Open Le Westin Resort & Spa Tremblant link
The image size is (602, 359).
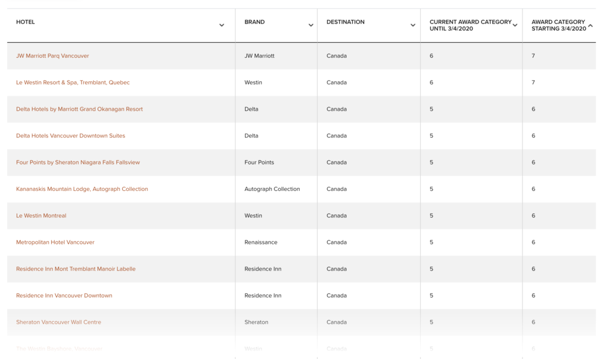pos(73,83)
